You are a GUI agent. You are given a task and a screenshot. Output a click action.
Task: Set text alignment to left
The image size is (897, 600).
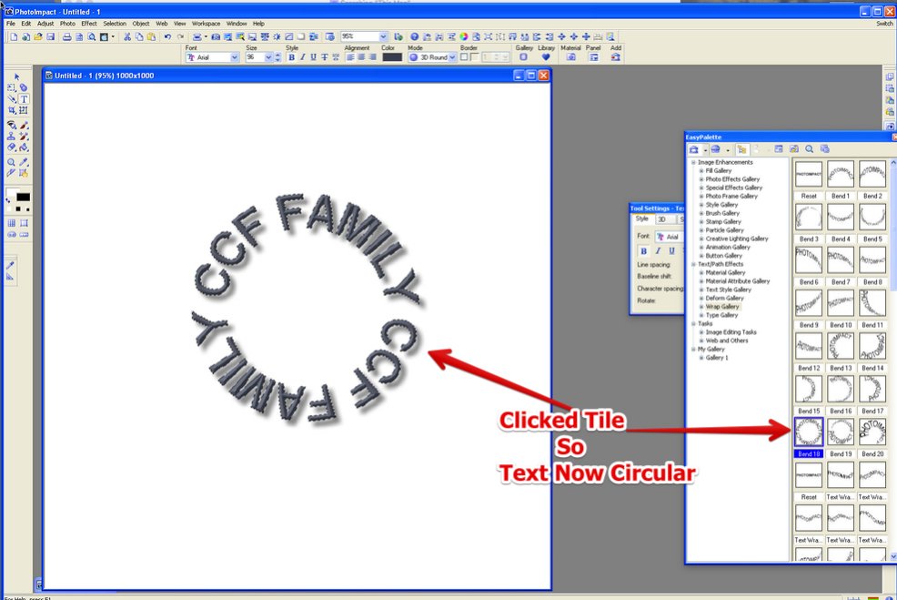point(350,57)
